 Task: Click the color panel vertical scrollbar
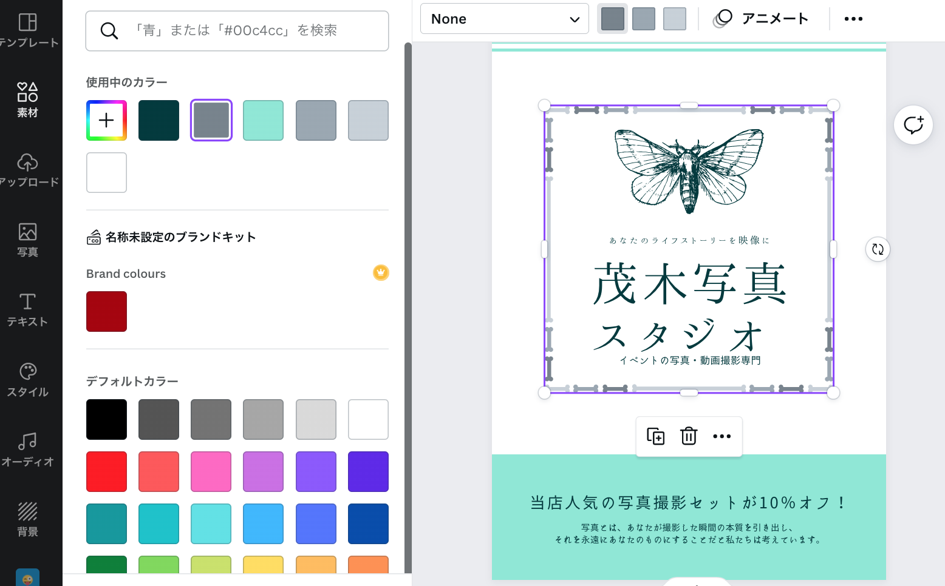click(x=408, y=306)
